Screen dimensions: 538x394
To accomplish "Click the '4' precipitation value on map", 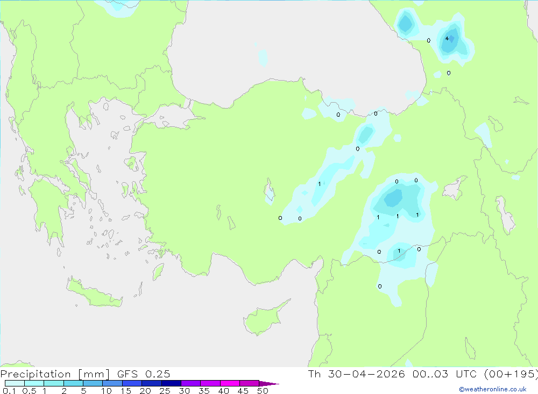I will pyautogui.click(x=447, y=38).
